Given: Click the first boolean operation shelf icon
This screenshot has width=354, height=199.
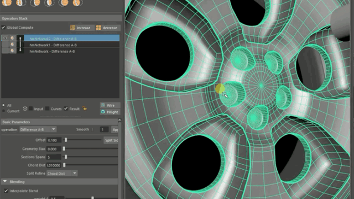Looking at the screenshot, I should coord(7,3).
